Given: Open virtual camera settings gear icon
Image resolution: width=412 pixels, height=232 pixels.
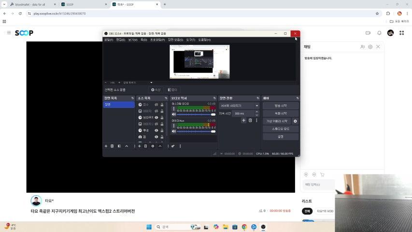Looking at the screenshot, I should pyautogui.click(x=295, y=121).
